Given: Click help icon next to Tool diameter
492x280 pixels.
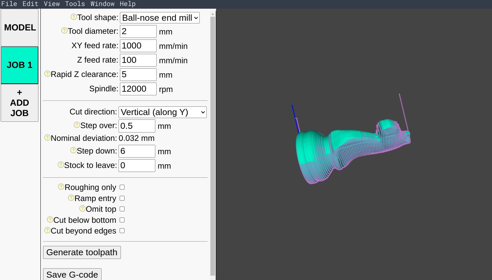Looking at the screenshot, I should 64,30.
